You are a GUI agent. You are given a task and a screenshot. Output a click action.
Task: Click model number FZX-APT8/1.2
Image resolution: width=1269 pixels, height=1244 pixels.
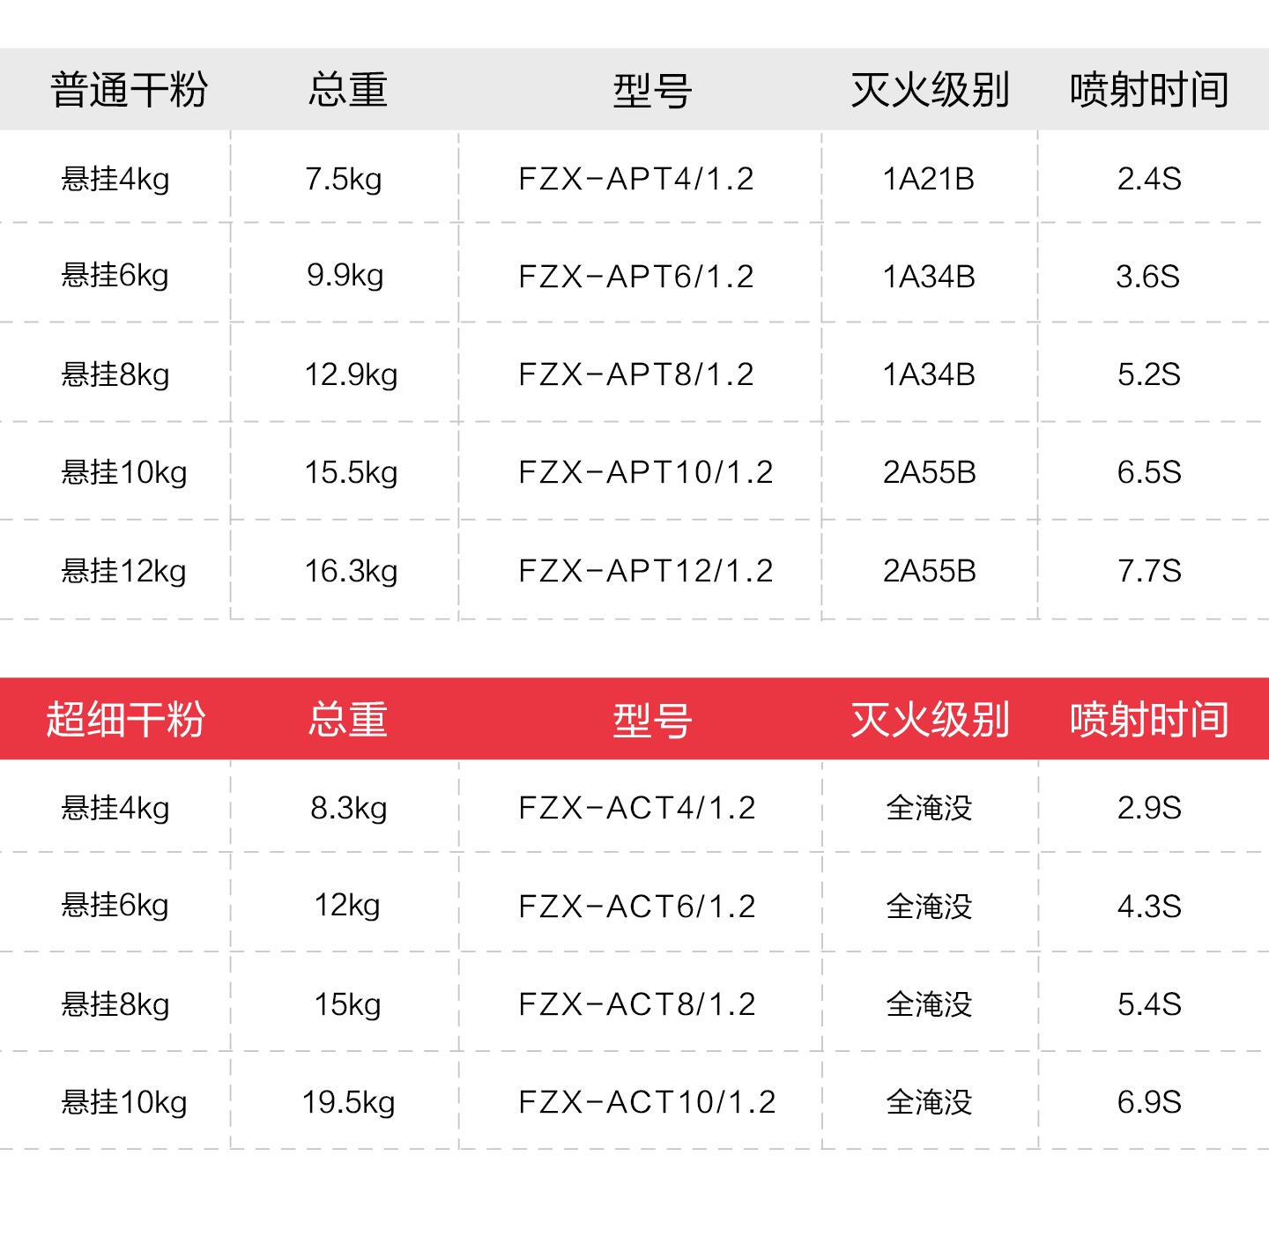(636, 374)
